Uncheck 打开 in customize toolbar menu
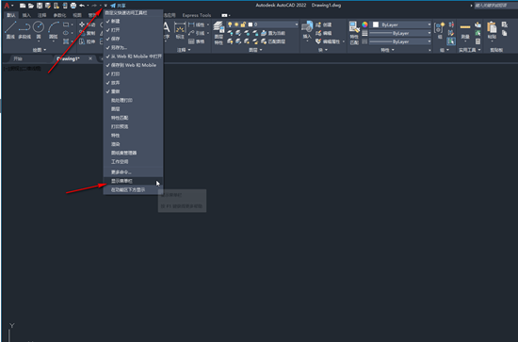This screenshot has height=342, width=518. pyautogui.click(x=133, y=30)
